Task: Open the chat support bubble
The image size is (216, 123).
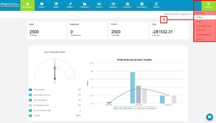Action: (x=209, y=117)
